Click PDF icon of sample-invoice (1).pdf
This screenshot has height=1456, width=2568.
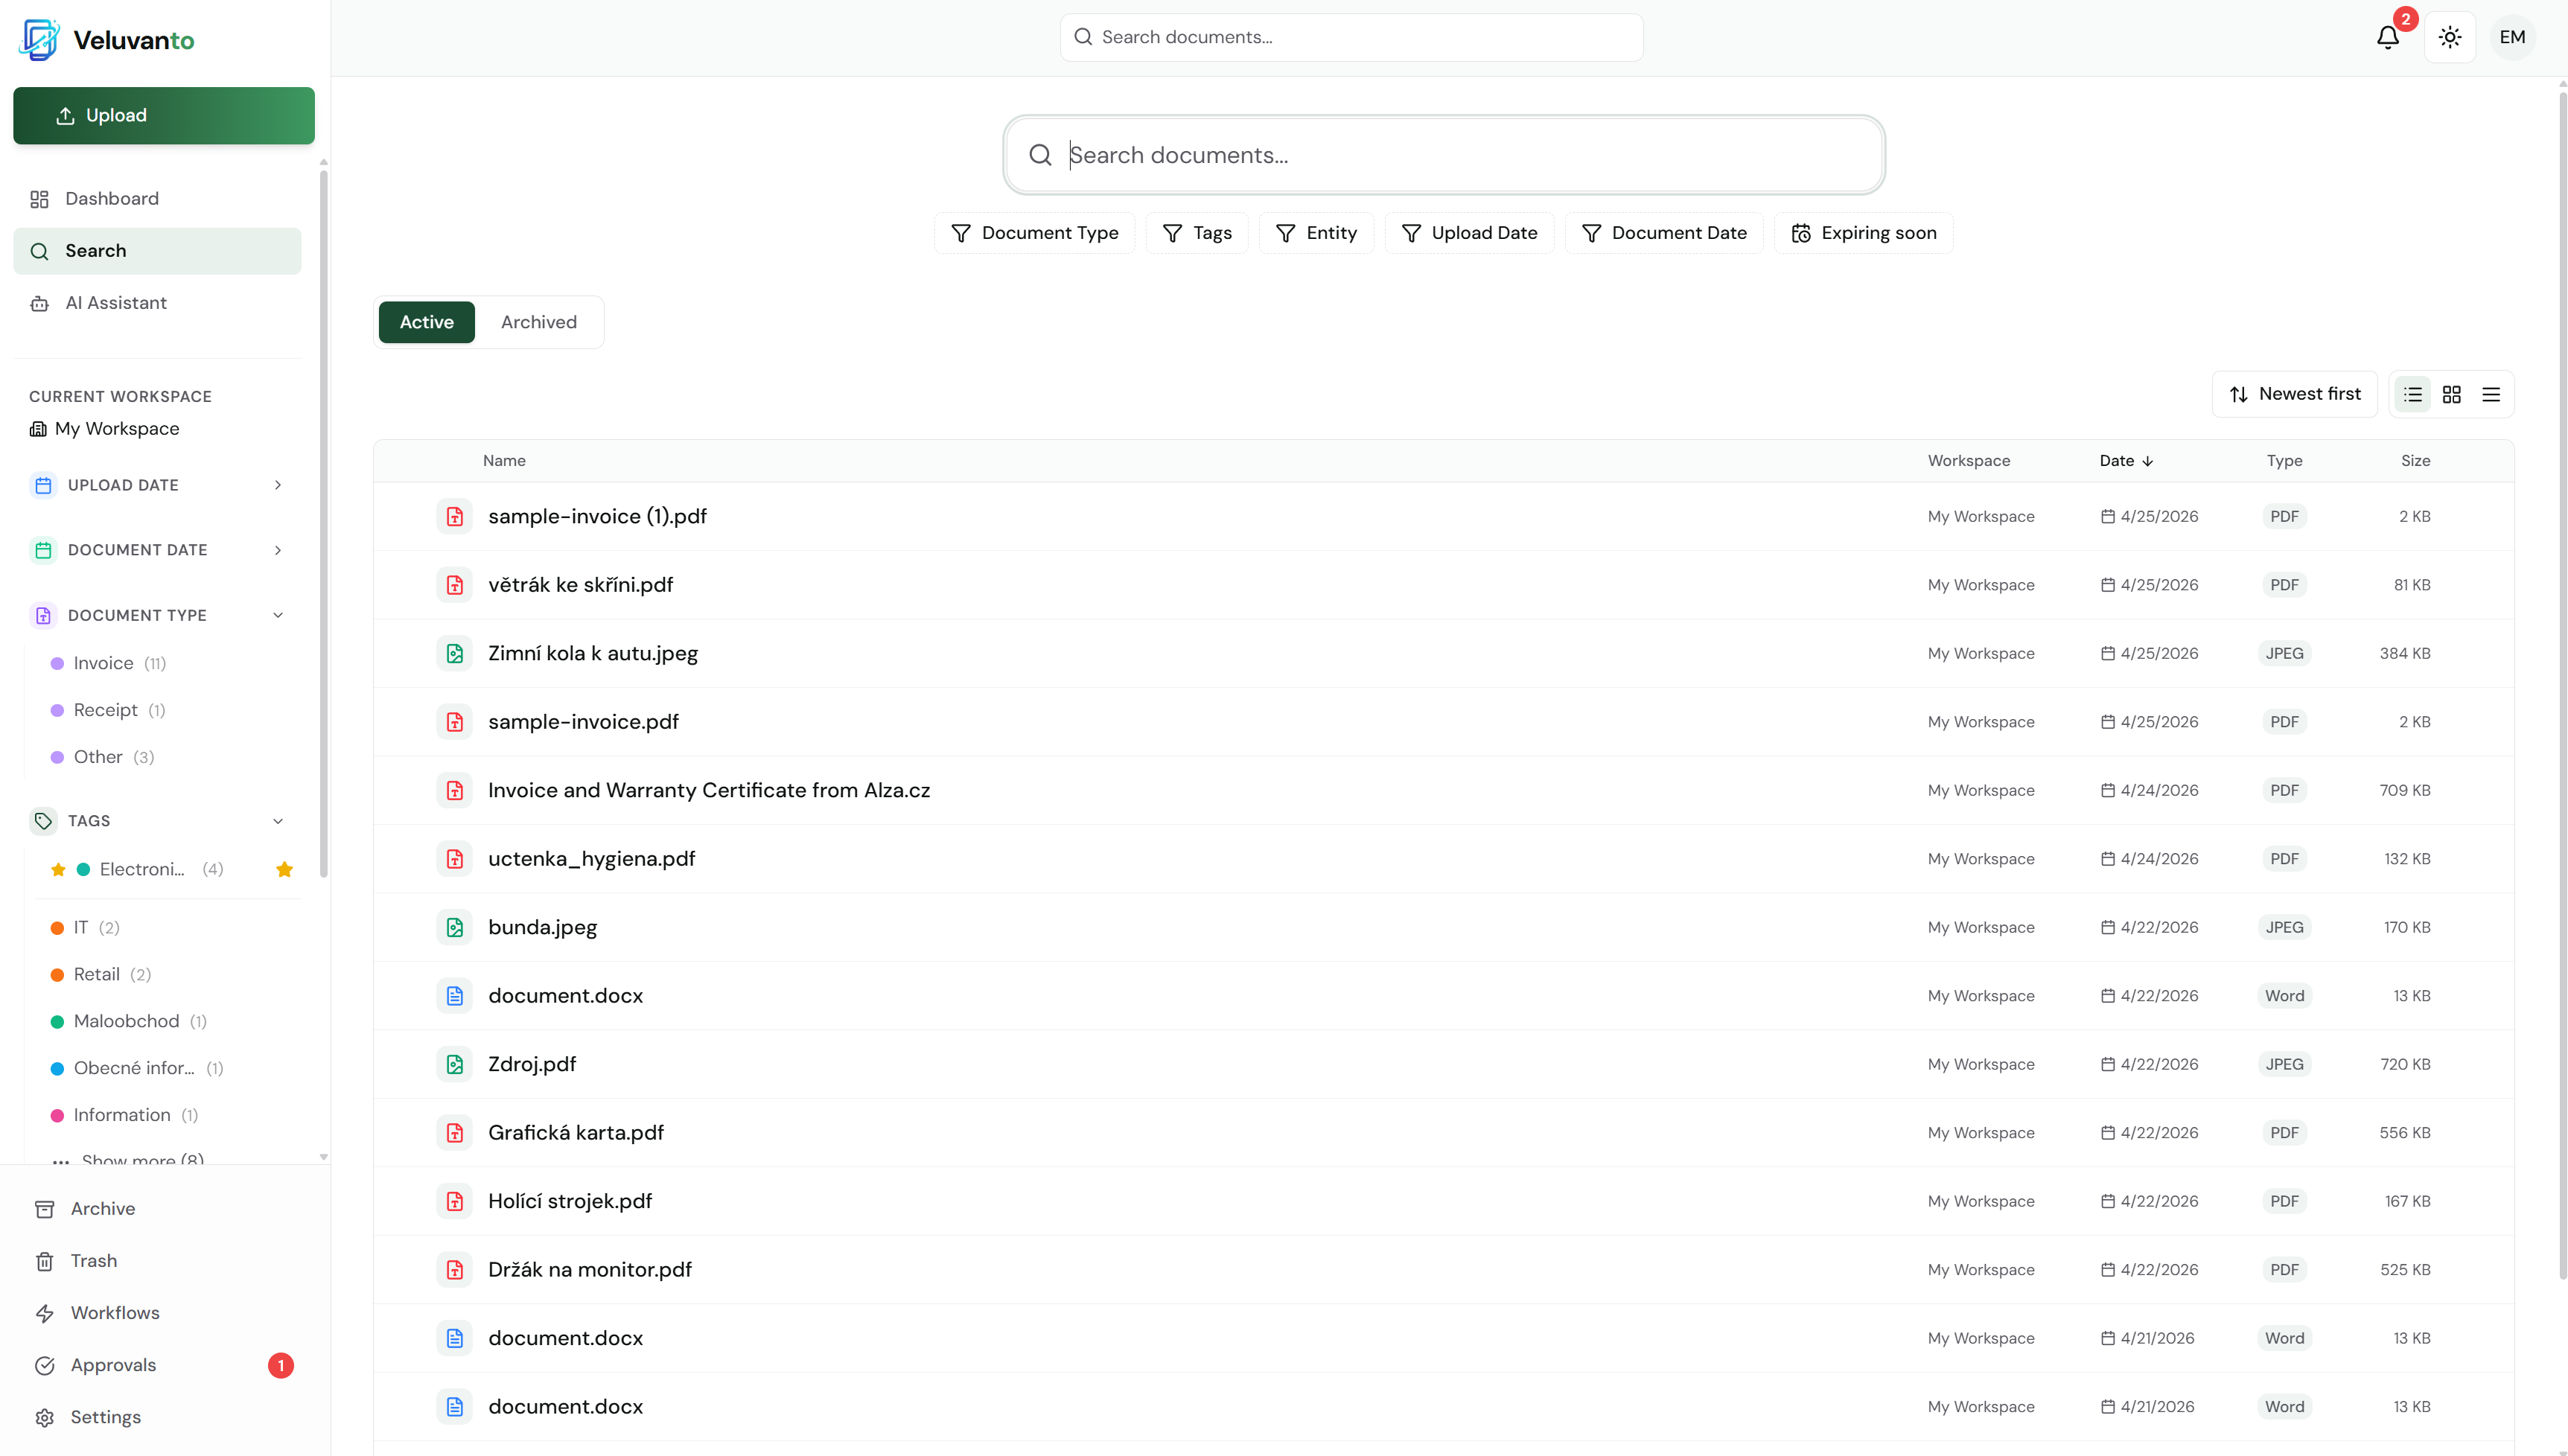click(x=455, y=517)
